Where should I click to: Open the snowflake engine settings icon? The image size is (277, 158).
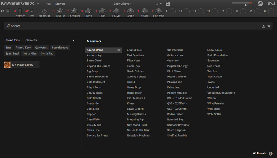[260, 4]
